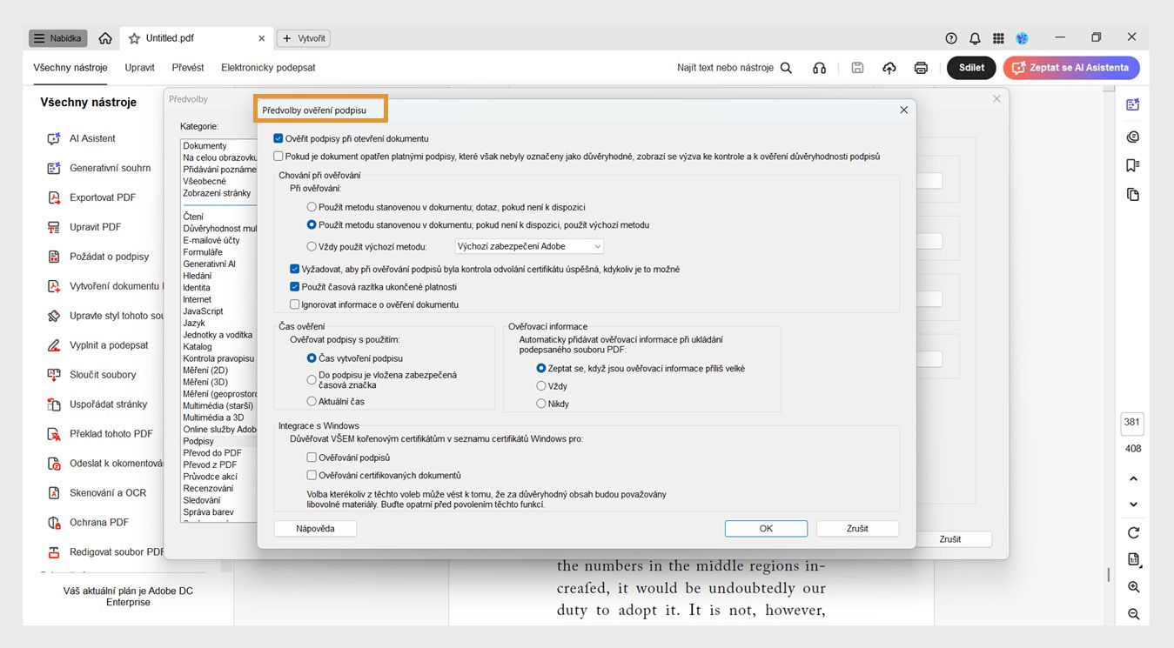Click the Uspořádat stránky icon

coord(54,404)
